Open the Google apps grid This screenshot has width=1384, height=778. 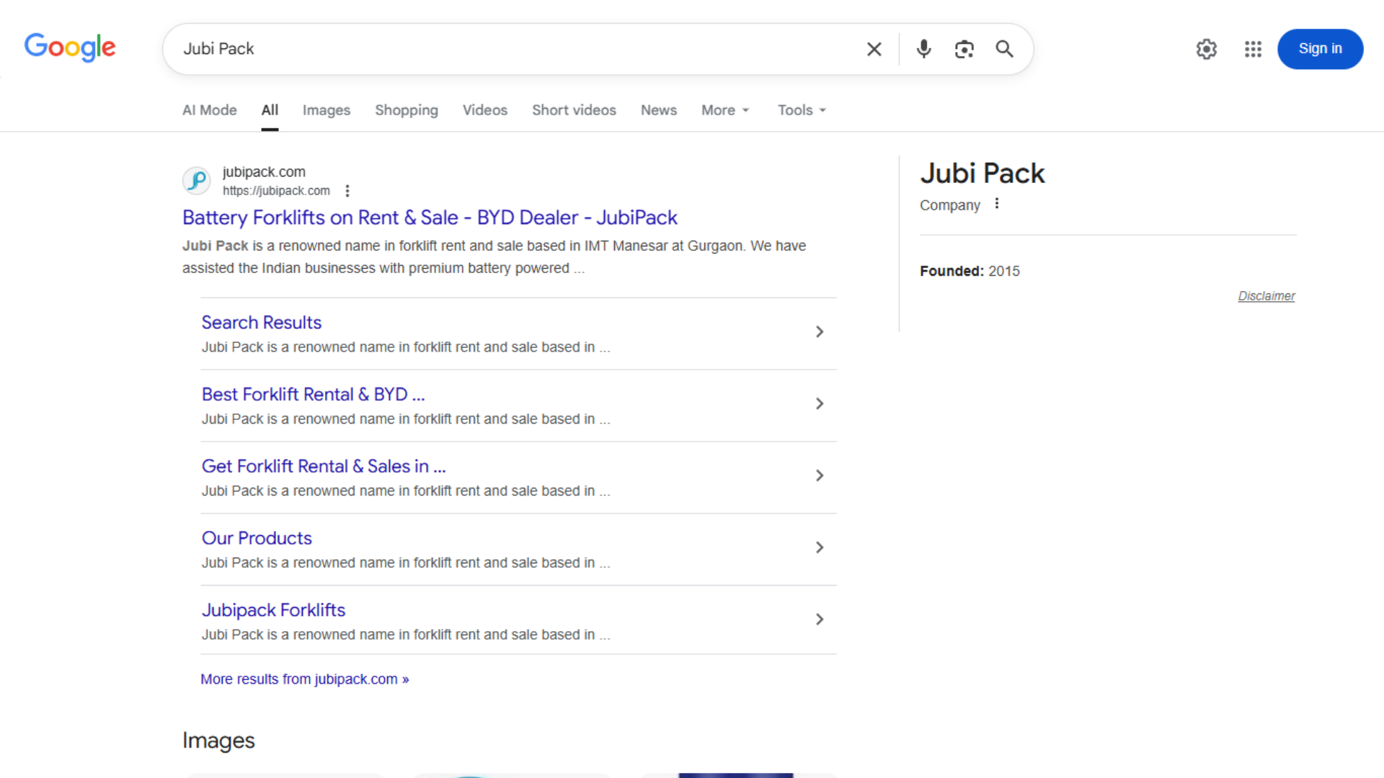point(1253,49)
